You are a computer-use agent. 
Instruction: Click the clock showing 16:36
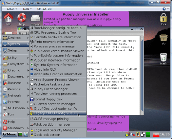click(x=165, y=134)
